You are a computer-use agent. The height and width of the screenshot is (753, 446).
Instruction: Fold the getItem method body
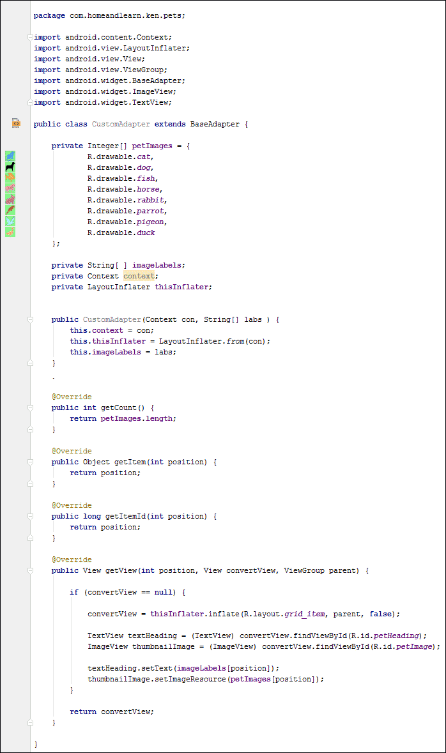30,462
